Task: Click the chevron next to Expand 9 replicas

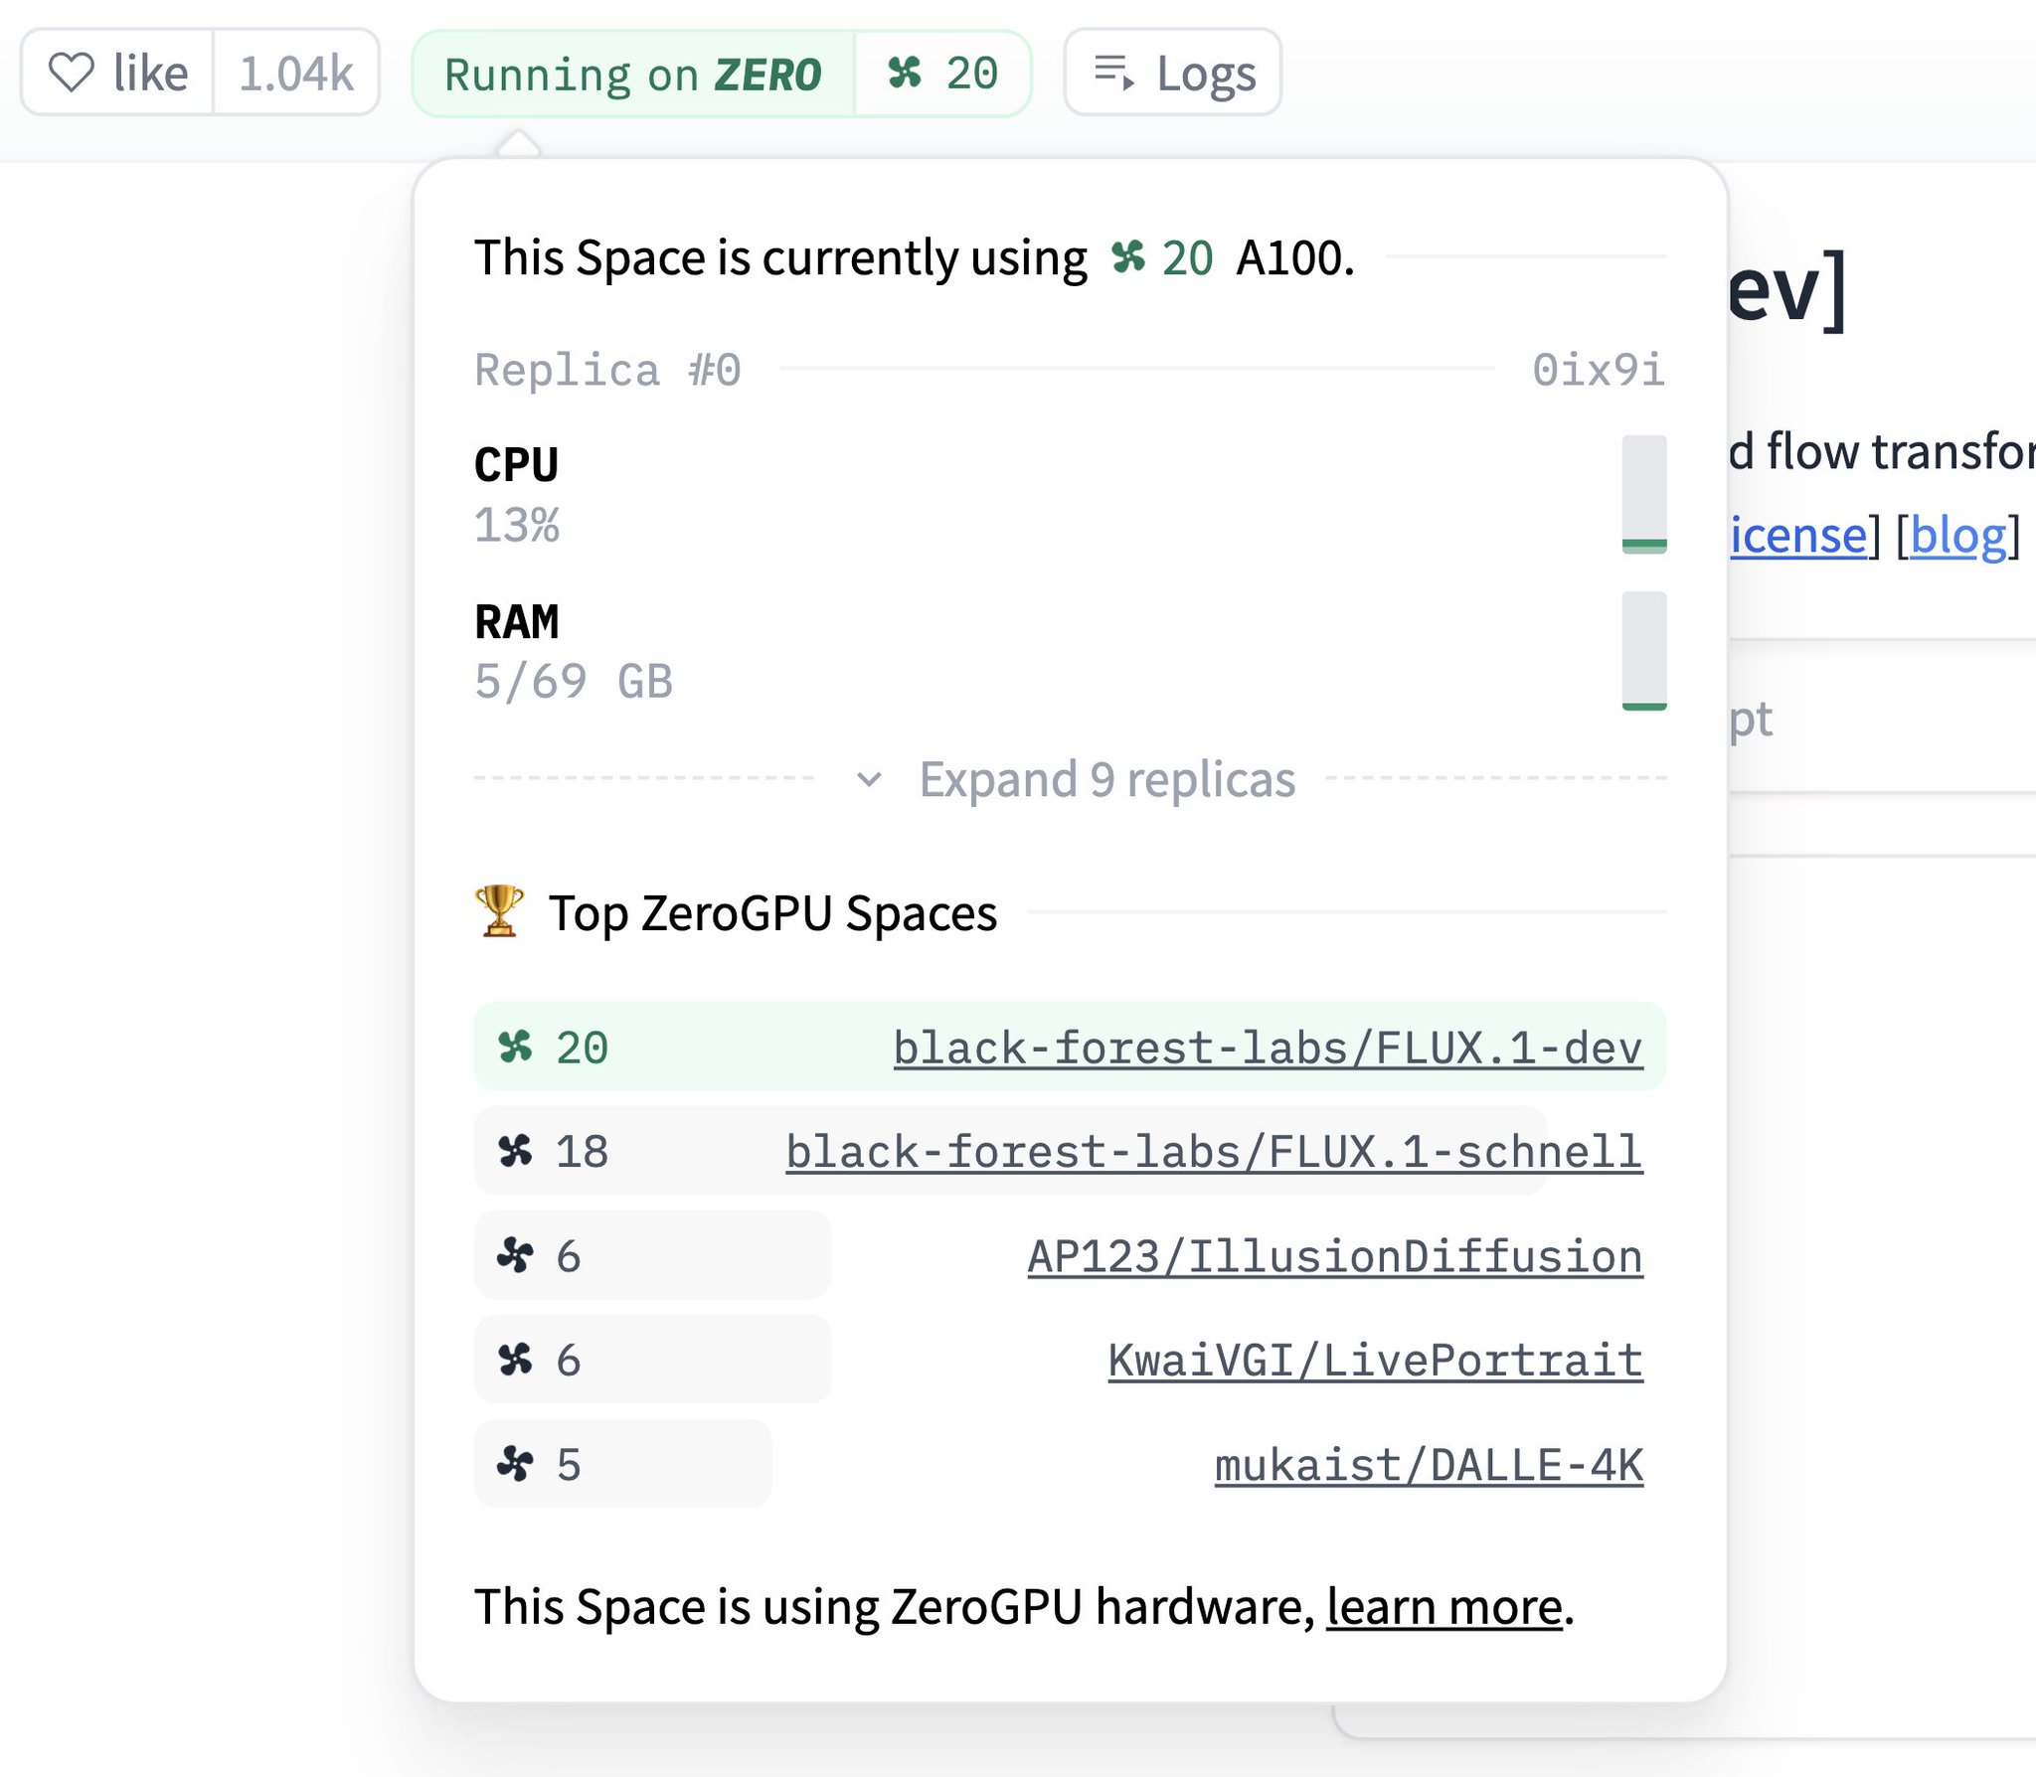Action: coord(869,780)
